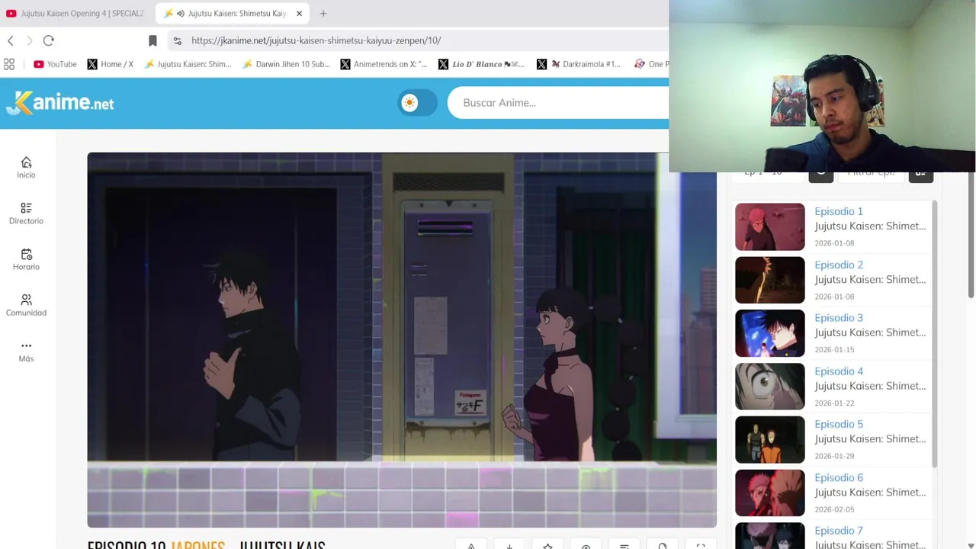Click the Episodio 1 thumbnail

[769, 226]
